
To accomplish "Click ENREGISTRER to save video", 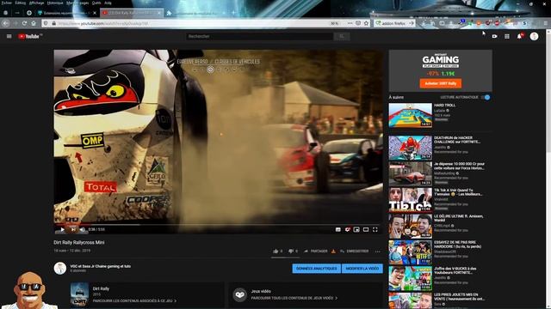I will pos(354,251).
